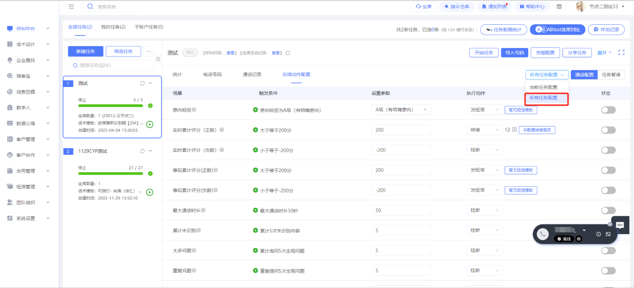Collapse the sidebar menu icon at top
634x288 pixels.
click(x=71, y=7)
